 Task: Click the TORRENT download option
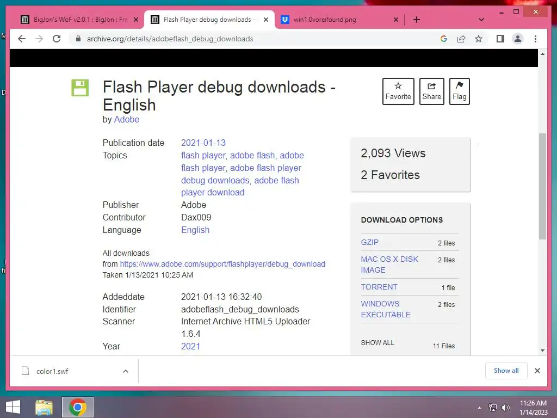pyautogui.click(x=379, y=287)
